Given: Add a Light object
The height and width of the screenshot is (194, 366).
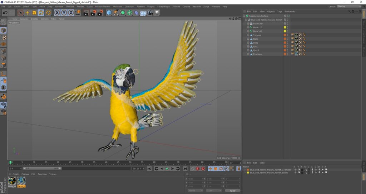Looking at the screenshot, I should pyautogui.click(x=157, y=13).
